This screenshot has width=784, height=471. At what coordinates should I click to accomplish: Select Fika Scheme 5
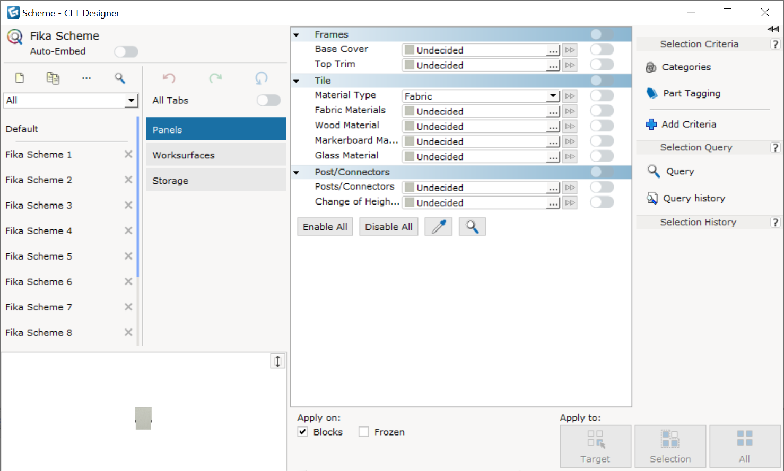coord(39,256)
